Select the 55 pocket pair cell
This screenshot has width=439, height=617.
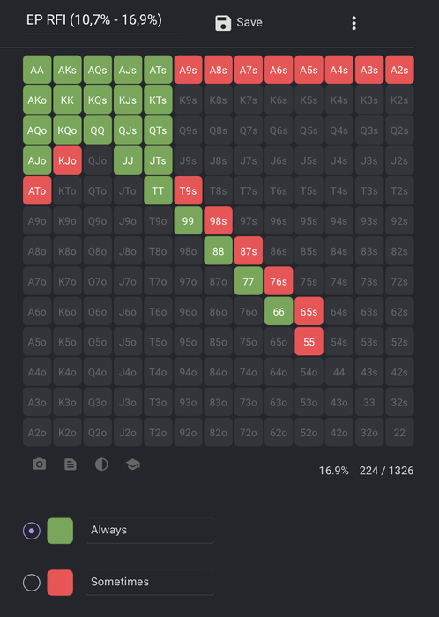coord(309,342)
